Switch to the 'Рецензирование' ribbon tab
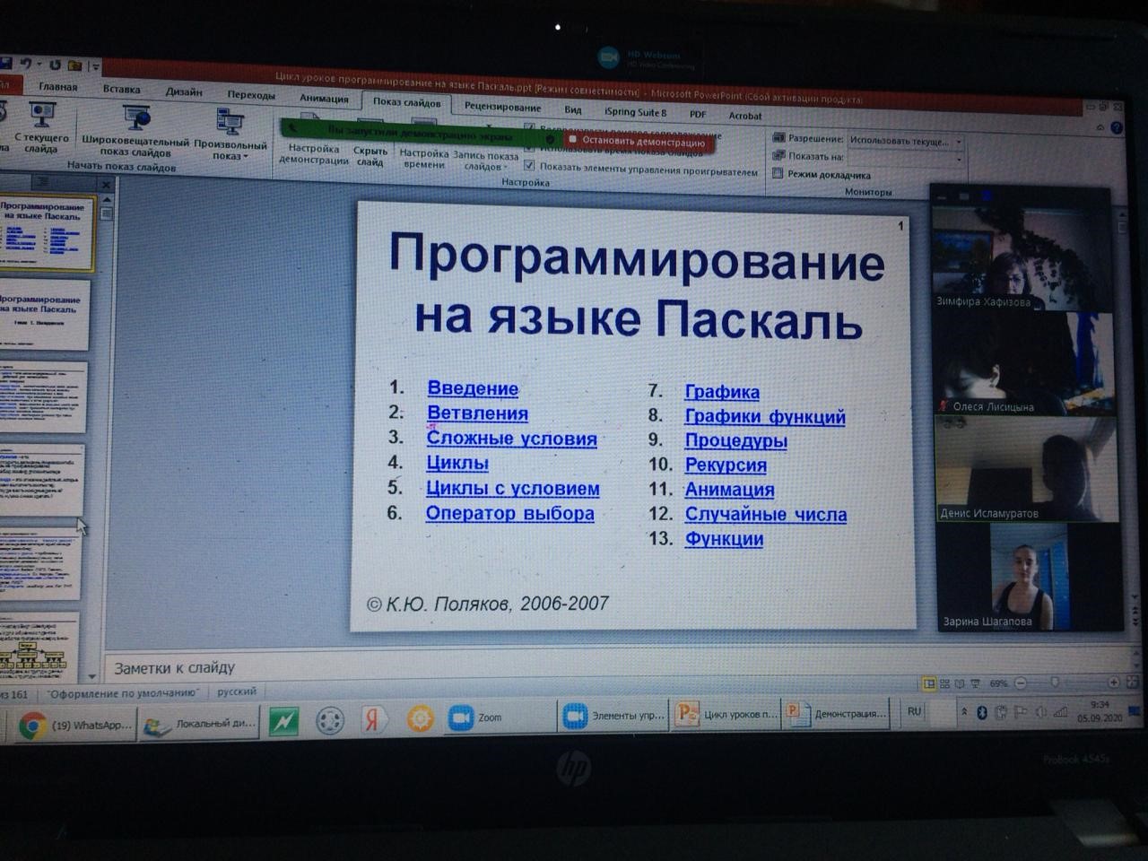Screen dimensions: 1148x861 (502, 107)
